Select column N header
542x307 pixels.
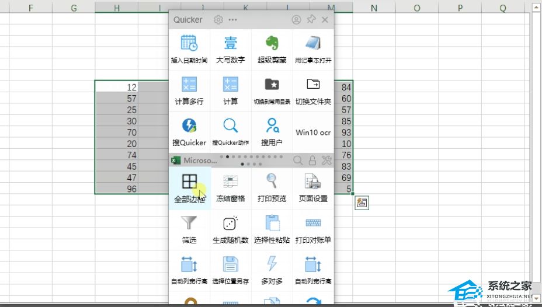[x=373, y=8]
